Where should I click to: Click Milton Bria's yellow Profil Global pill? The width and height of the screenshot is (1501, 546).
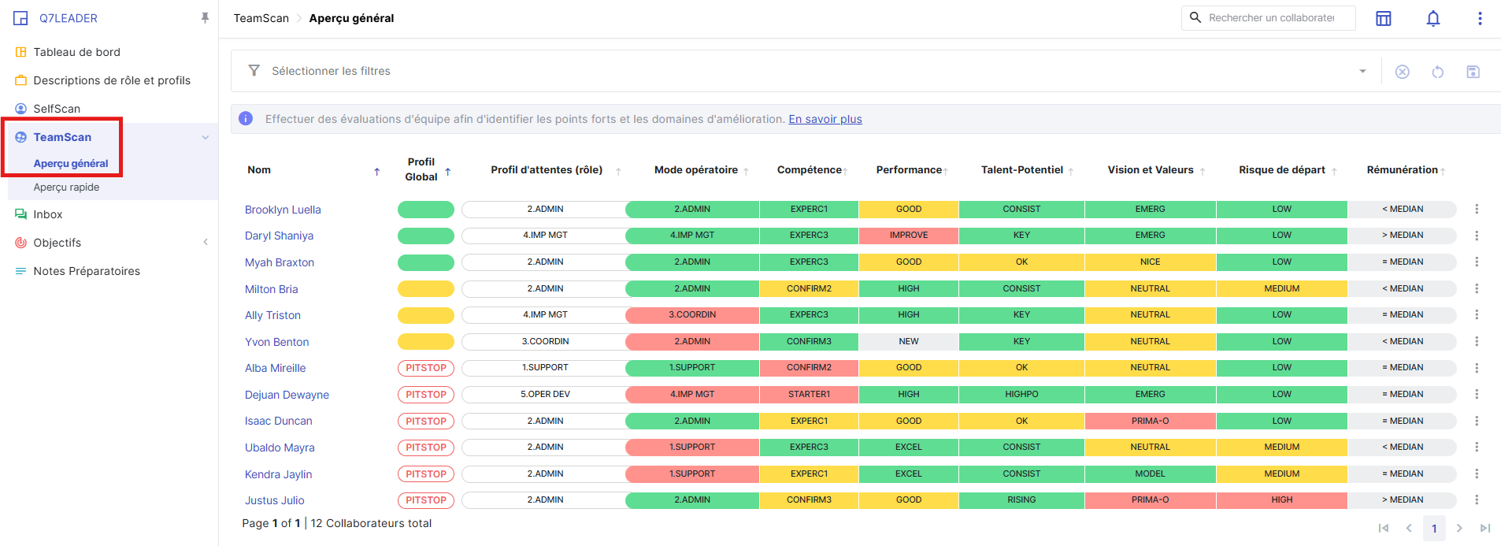(x=425, y=289)
